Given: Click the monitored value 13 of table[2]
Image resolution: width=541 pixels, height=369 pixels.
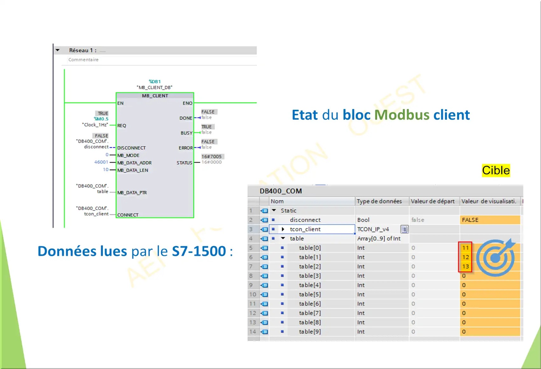Looking at the screenshot, I should point(466,267).
